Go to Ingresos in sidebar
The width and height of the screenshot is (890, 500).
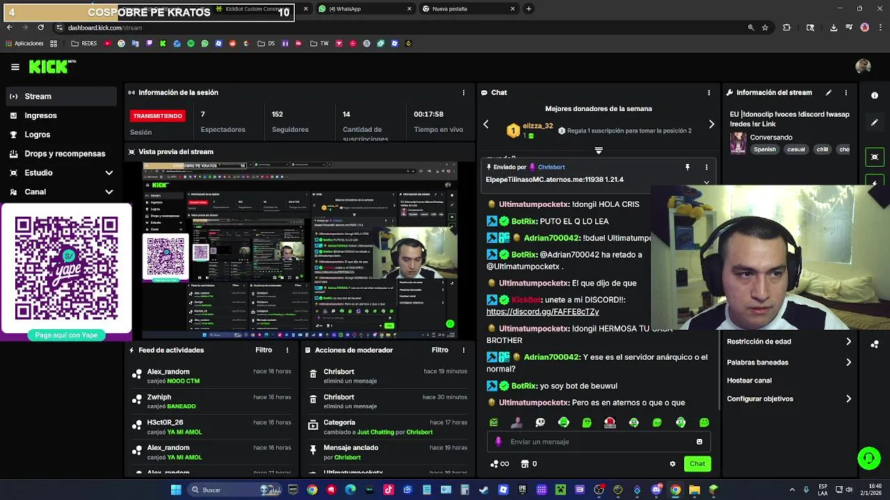pyautogui.click(x=61, y=115)
